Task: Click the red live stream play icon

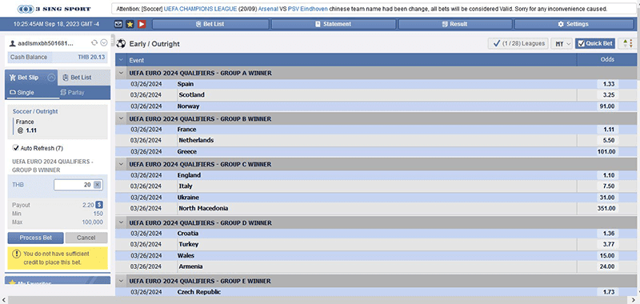Action: point(142,24)
